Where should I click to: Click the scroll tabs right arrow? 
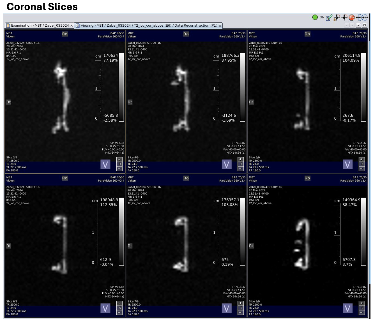[x=352, y=25]
